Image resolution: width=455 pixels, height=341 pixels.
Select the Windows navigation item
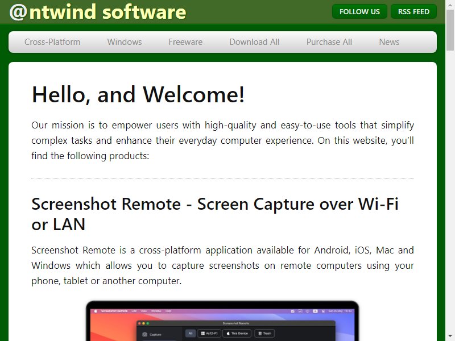tap(125, 42)
